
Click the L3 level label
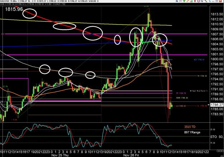point(181,106)
